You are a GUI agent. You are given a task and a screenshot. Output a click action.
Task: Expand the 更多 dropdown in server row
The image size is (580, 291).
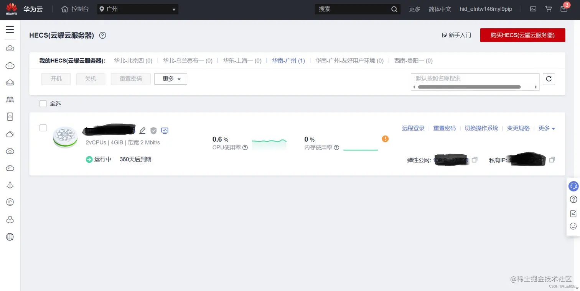coord(547,128)
